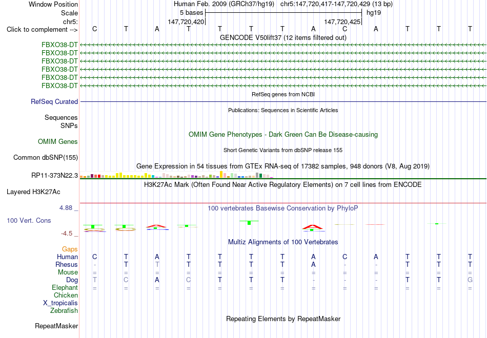The width and height of the screenshot is (487, 338).
Task: Click the dark blue RefSeq Curated line
Action: [x=283, y=101]
